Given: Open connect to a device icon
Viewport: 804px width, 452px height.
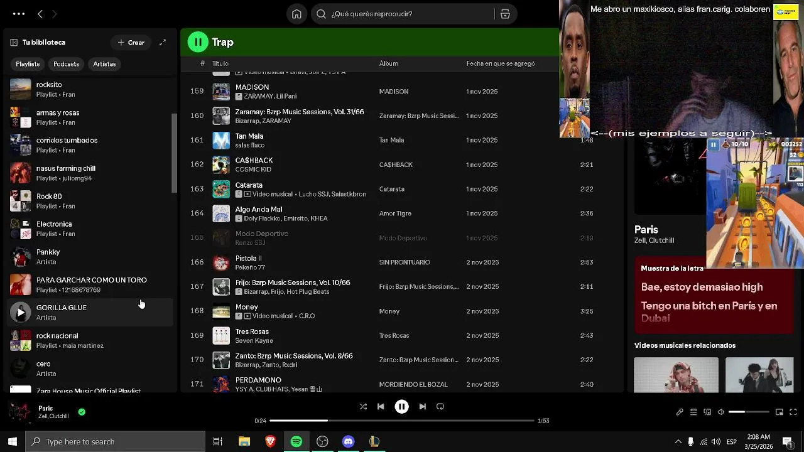Looking at the screenshot, I should click(707, 412).
